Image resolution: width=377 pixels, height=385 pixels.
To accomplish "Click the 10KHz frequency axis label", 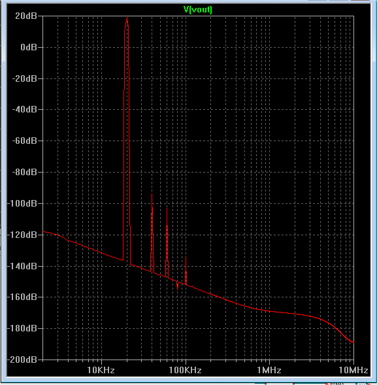I will (101, 370).
